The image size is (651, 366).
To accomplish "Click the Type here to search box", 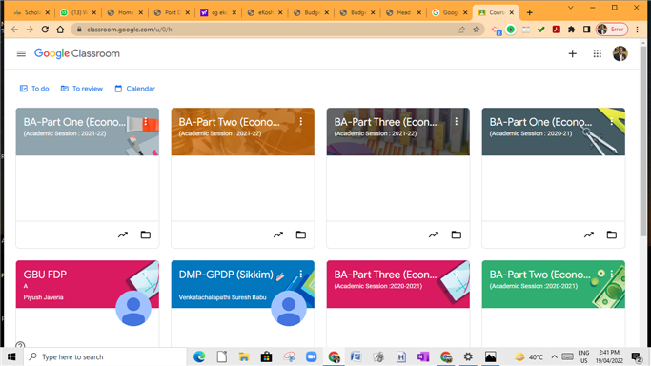I will coord(106,356).
